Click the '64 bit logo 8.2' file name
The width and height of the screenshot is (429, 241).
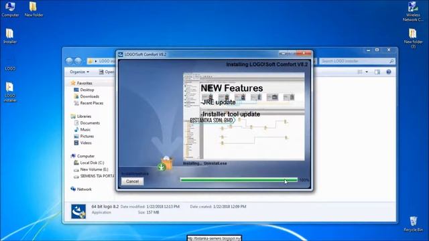[x=105, y=207]
